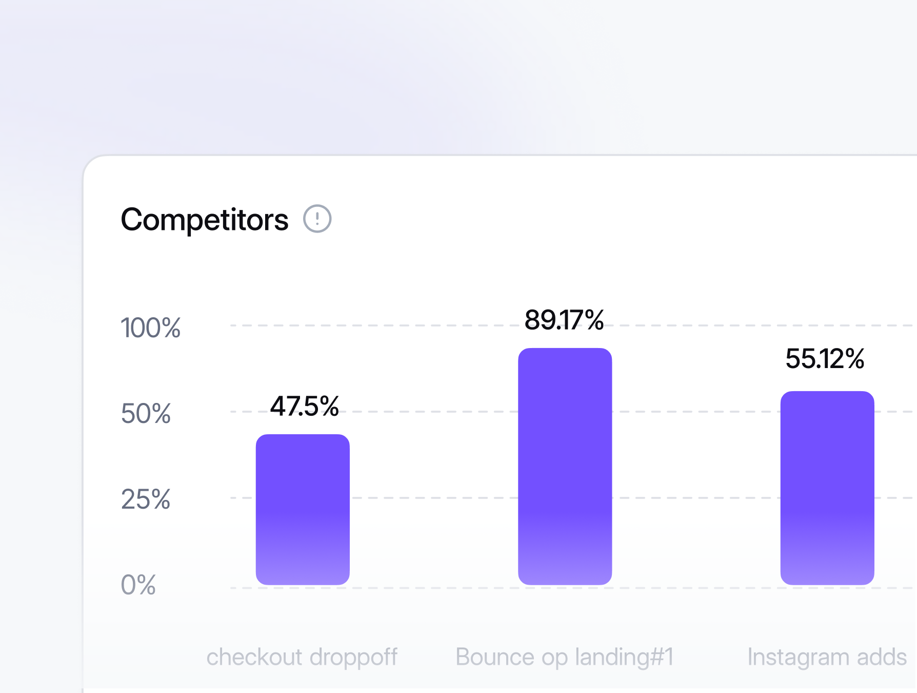
Task: Click the 55.12% value label
Action: pos(825,358)
